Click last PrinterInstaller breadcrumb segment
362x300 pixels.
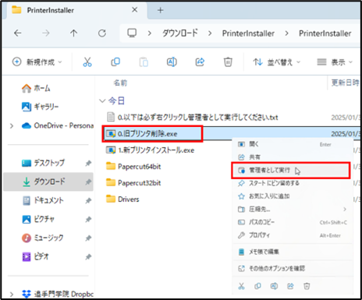[x=325, y=34]
